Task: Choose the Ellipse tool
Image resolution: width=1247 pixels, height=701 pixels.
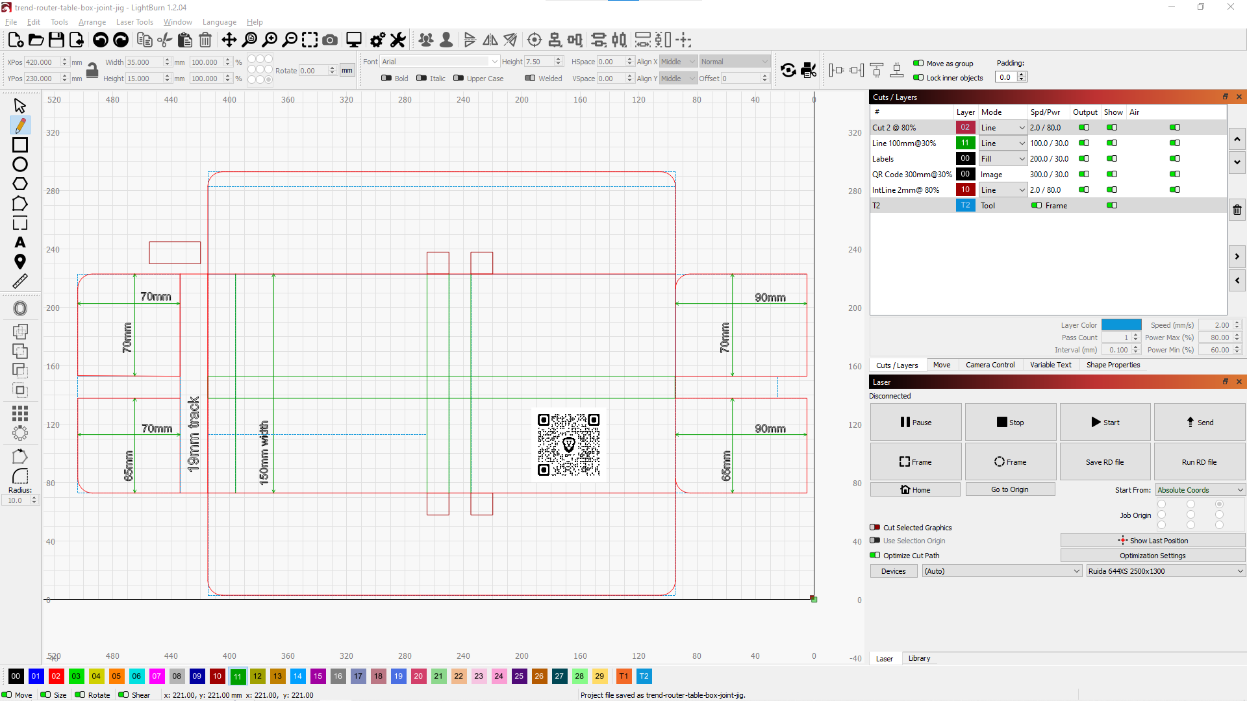Action: click(20, 164)
